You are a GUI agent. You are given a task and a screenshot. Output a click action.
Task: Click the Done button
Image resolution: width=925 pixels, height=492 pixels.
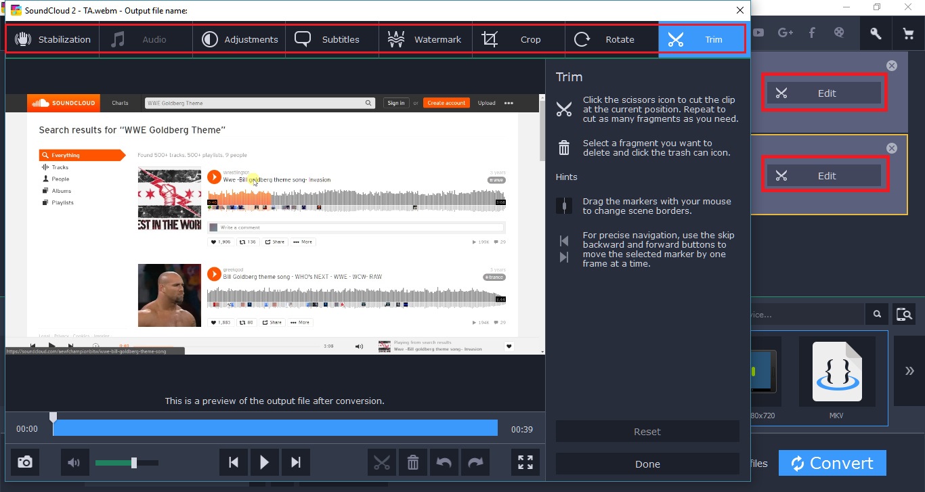pos(647,464)
